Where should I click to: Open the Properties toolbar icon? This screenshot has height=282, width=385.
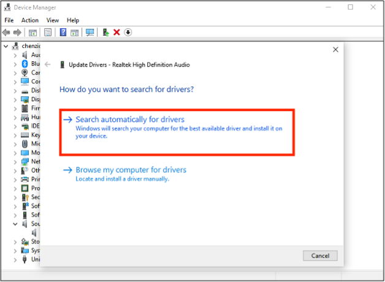click(48, 32)
